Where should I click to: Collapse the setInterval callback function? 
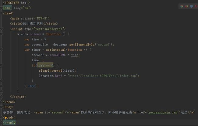(x=2, y=50)
